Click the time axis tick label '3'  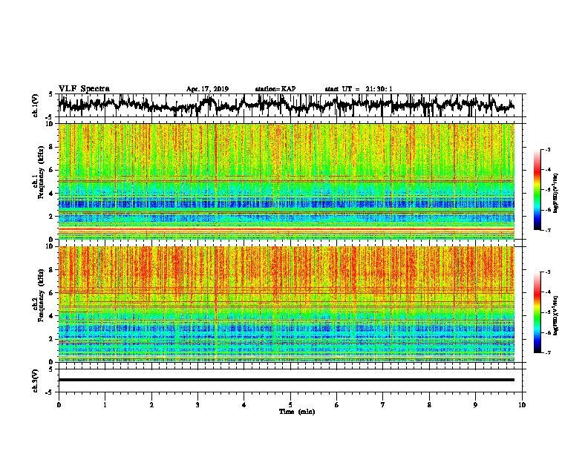(197, 405)
